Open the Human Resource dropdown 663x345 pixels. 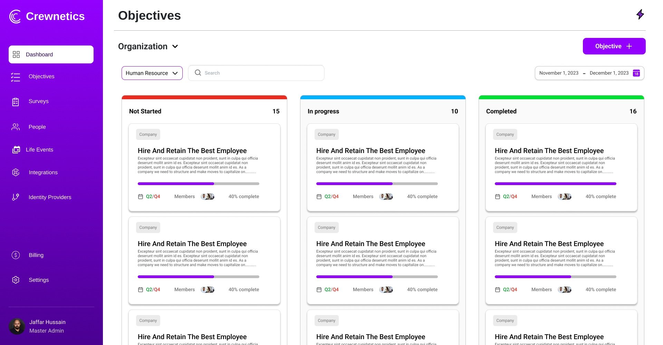coord(152,73)
